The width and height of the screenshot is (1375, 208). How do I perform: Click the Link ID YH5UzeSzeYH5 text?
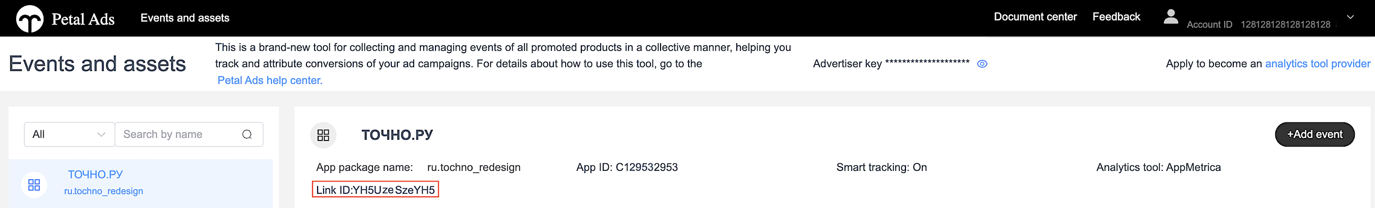coord(375,190)
